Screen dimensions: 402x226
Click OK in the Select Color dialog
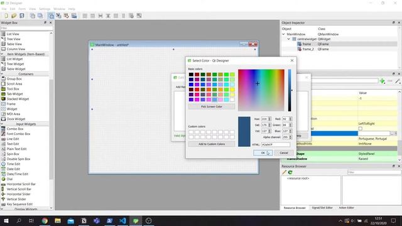click(263, 153)
